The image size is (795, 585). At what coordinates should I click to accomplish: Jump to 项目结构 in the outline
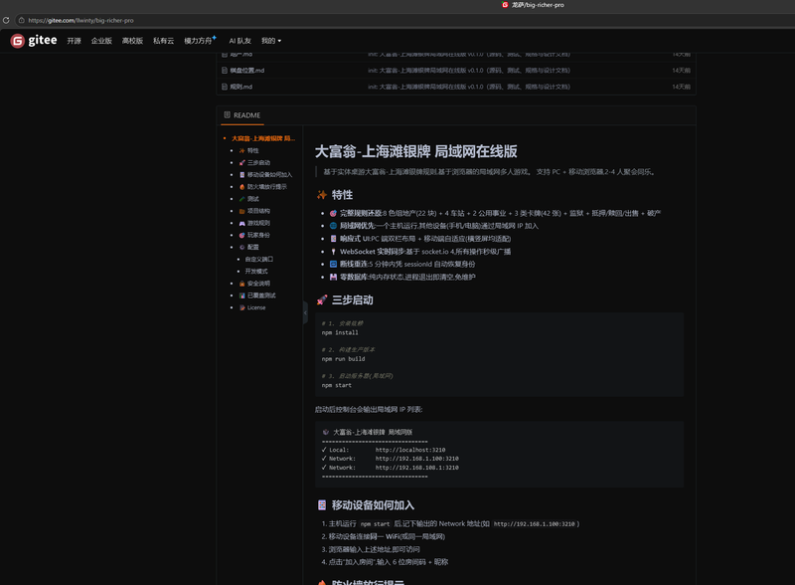[258, 211]
